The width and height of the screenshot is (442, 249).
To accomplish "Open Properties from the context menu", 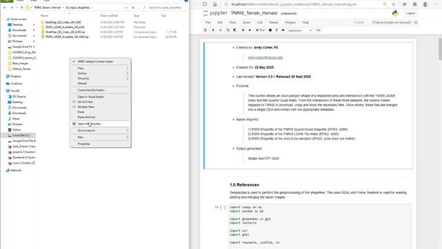I will click(100, 144).
